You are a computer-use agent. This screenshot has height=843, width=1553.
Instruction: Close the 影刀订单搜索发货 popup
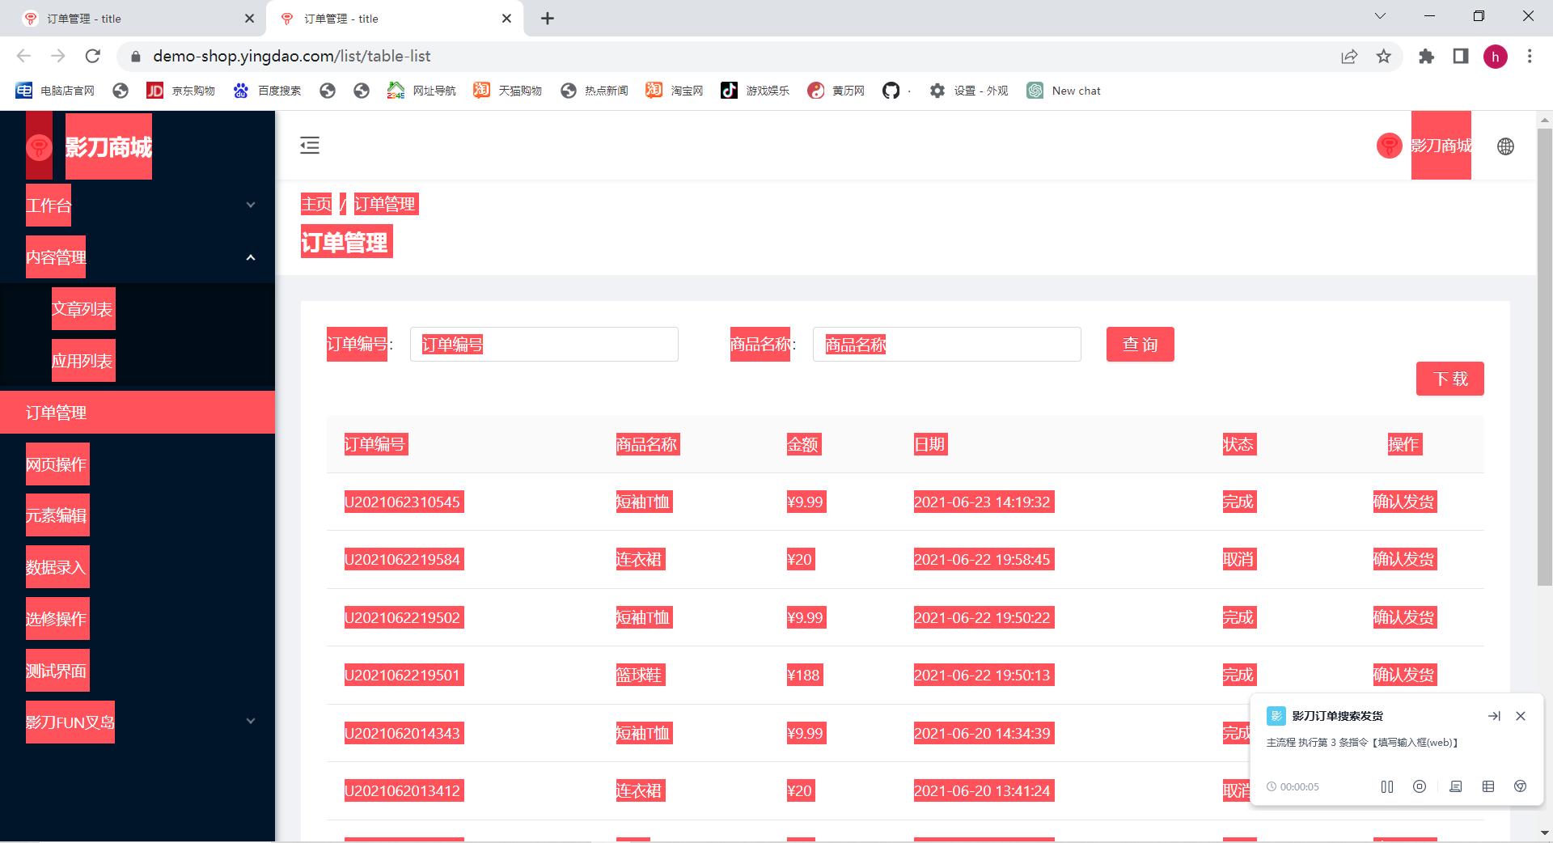[x=1521, y=716]
